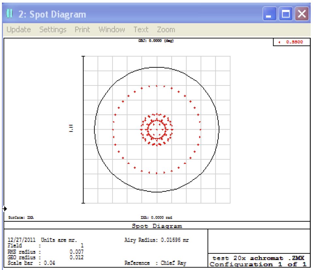
Task: Click the 'test 20x achromat .ZMX' filename
Action: [258, 258]
